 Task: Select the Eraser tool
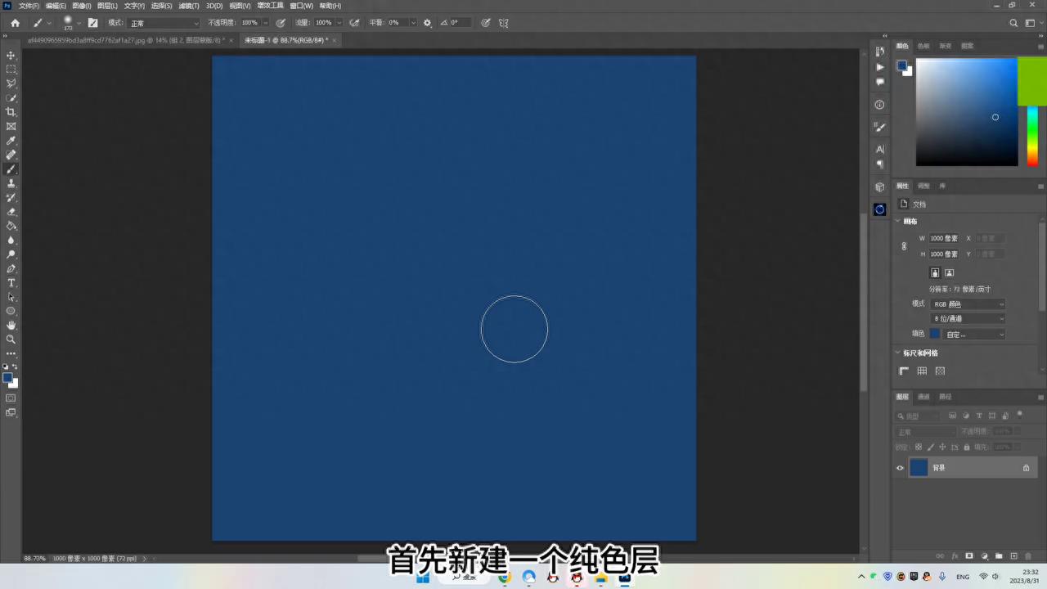(11, 212)
